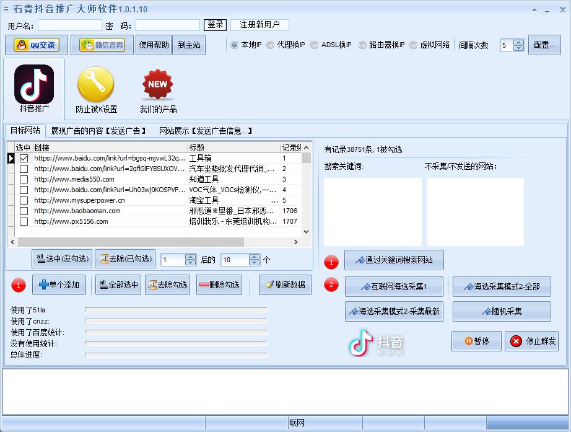Select 路由器换IP radio option
Screen dimensions: 571x432
(362, 45)
